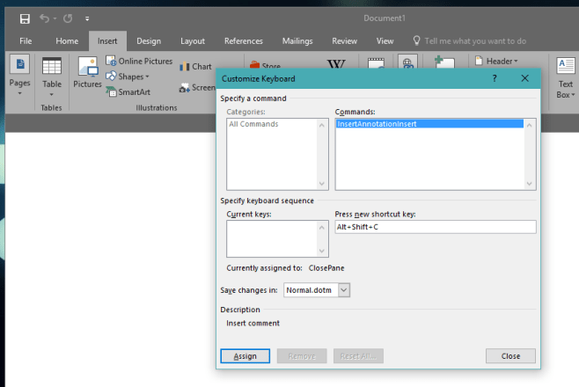The height and width of the screenshot is (387, 579).
Task: Click the Assign button
Action: coord(246,356)
